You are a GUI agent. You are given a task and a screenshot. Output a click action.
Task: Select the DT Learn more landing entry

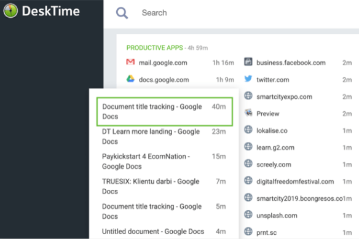[164, 136]
